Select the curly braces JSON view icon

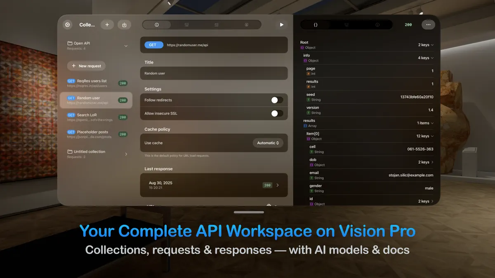pos(316,24)
